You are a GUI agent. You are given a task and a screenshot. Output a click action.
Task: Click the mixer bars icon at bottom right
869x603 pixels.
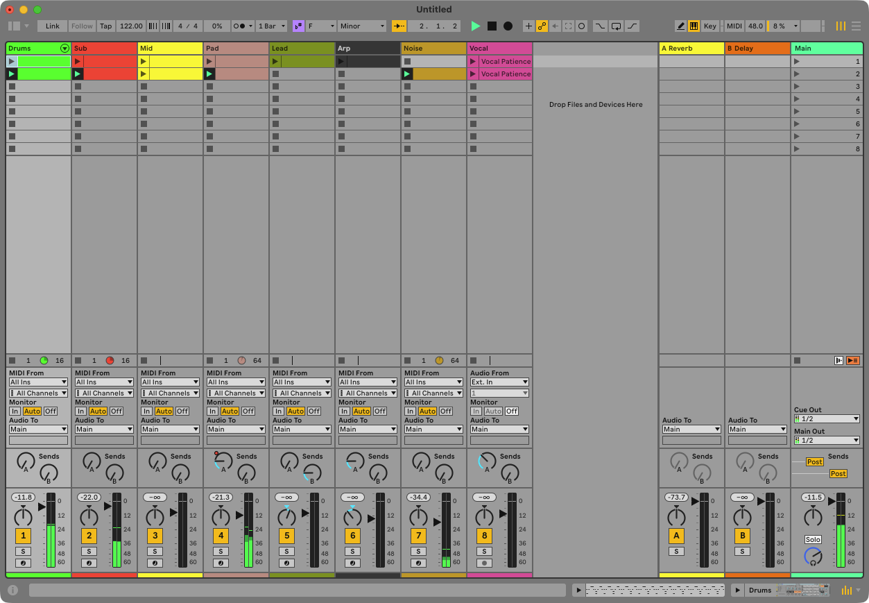pos(847,590)
